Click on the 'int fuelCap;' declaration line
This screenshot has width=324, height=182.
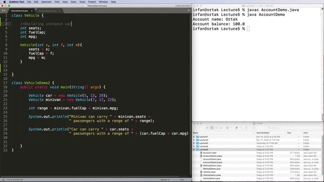(x=32, y=32)
